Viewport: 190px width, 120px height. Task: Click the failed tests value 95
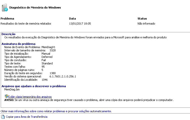(x=43, y=67)
